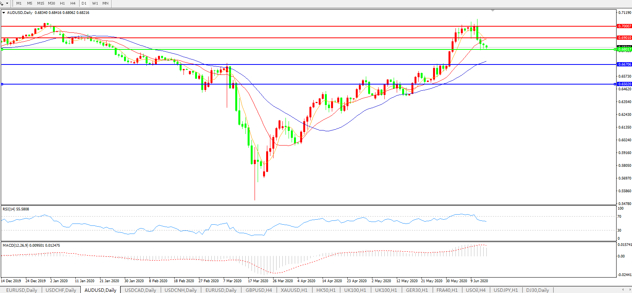Toggle the H4 timeframe button
Viewport: 632px width, 293px height.
(x=73, y=3)
